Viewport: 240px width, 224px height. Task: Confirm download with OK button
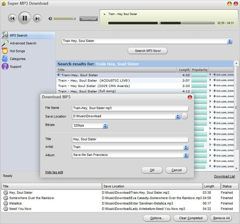click(x=152, y=170)
